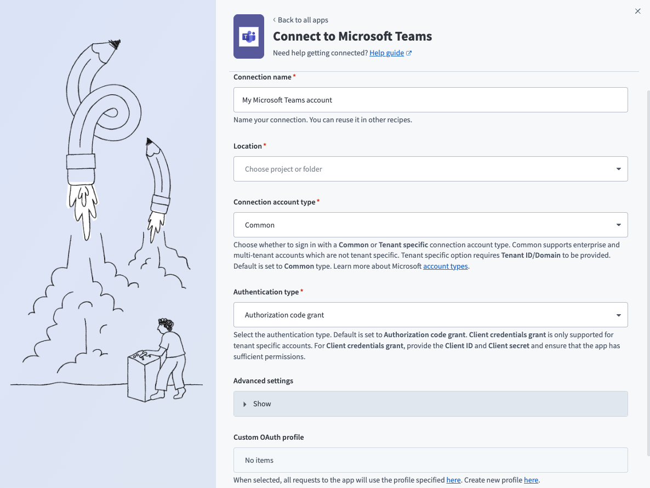Click the 'Name your connection' hint text
This screenshot has width=650, height=488.
coord(322,120)
